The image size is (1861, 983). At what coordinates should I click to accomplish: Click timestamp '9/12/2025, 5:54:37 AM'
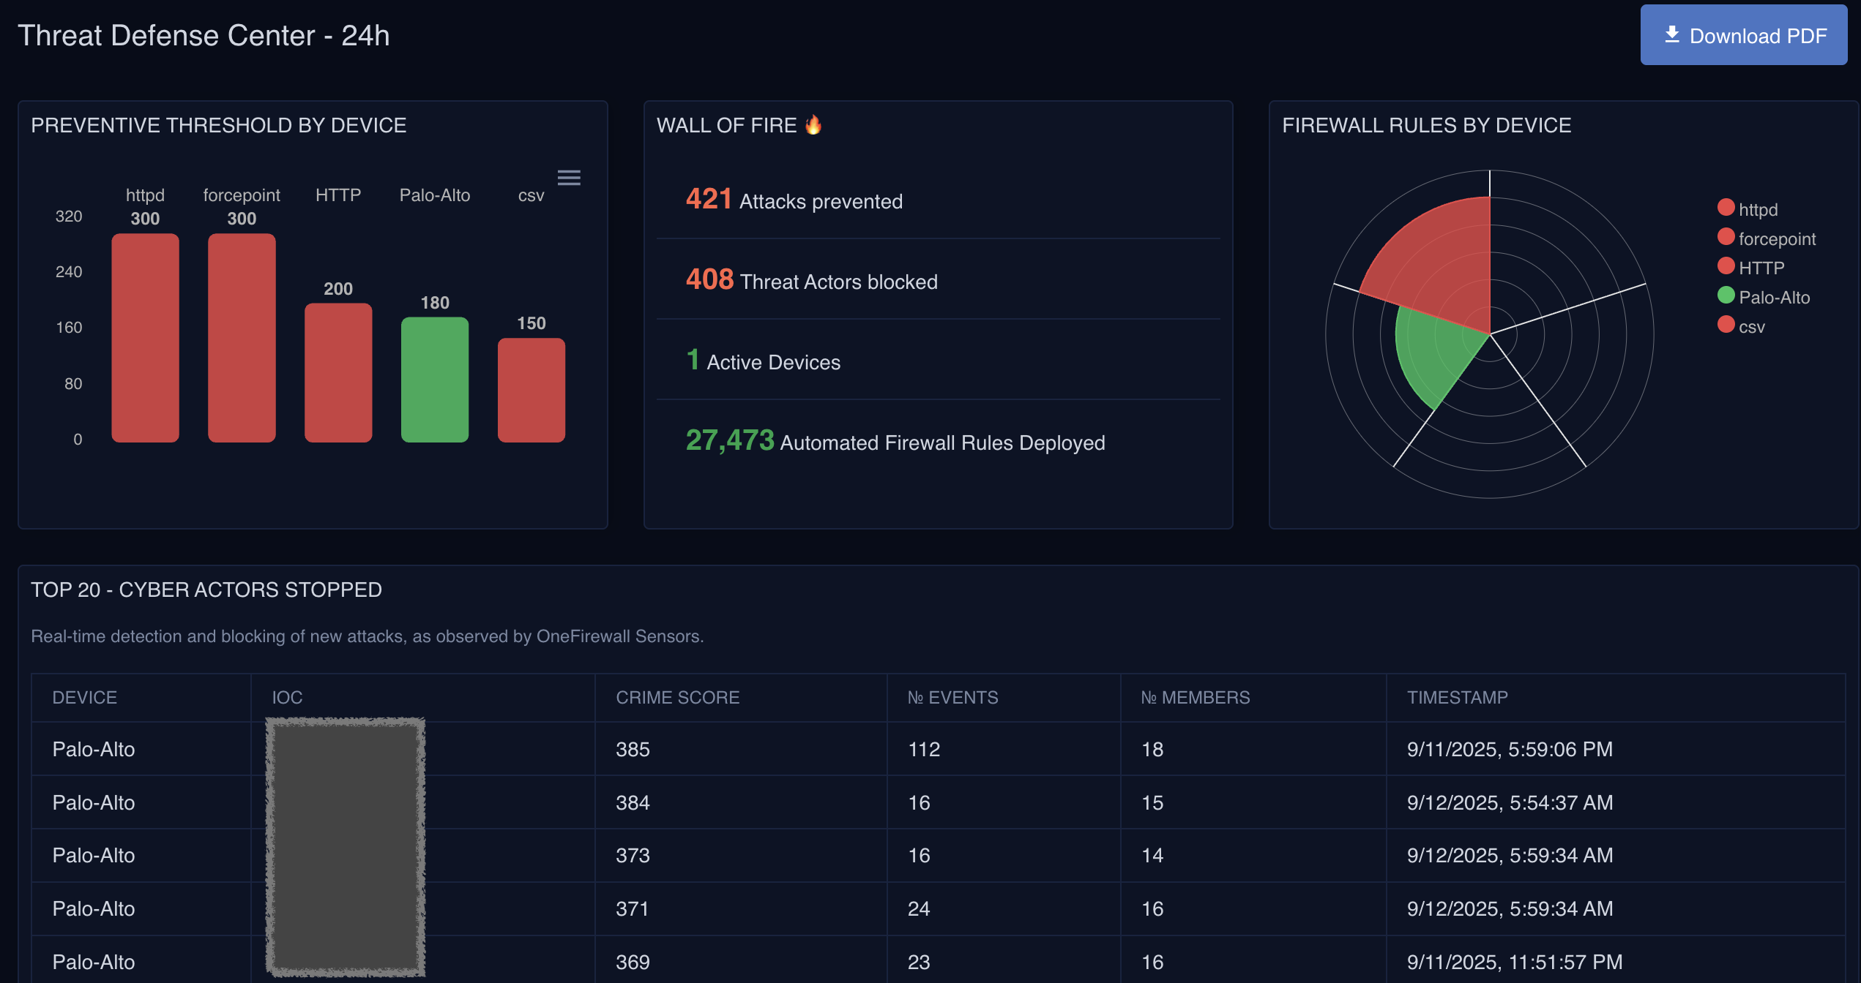pyautogui.click(x=1510, y=802)
